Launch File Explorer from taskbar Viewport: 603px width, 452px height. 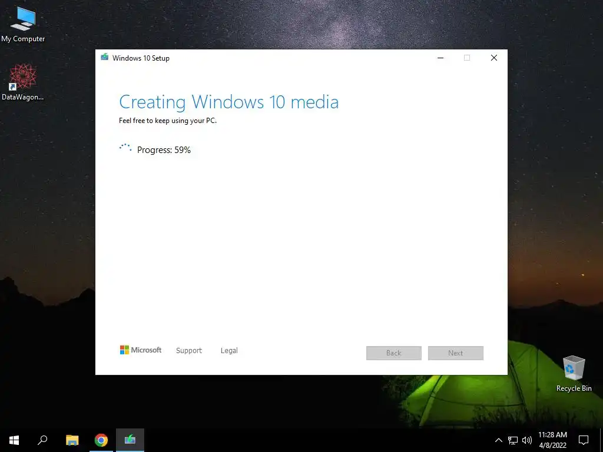72,440
